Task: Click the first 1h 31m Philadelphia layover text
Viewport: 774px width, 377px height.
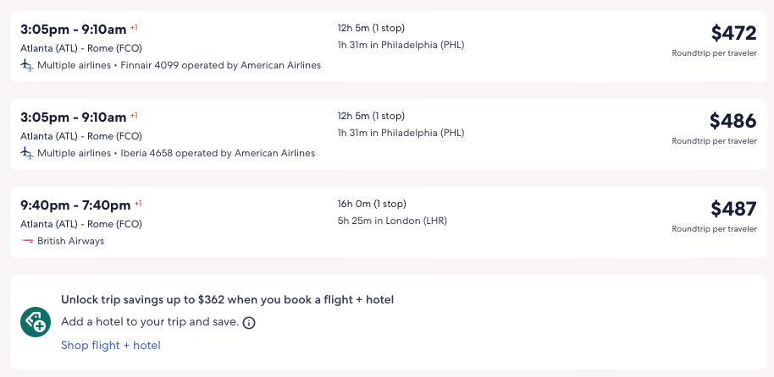Action: tap(401, 45)
